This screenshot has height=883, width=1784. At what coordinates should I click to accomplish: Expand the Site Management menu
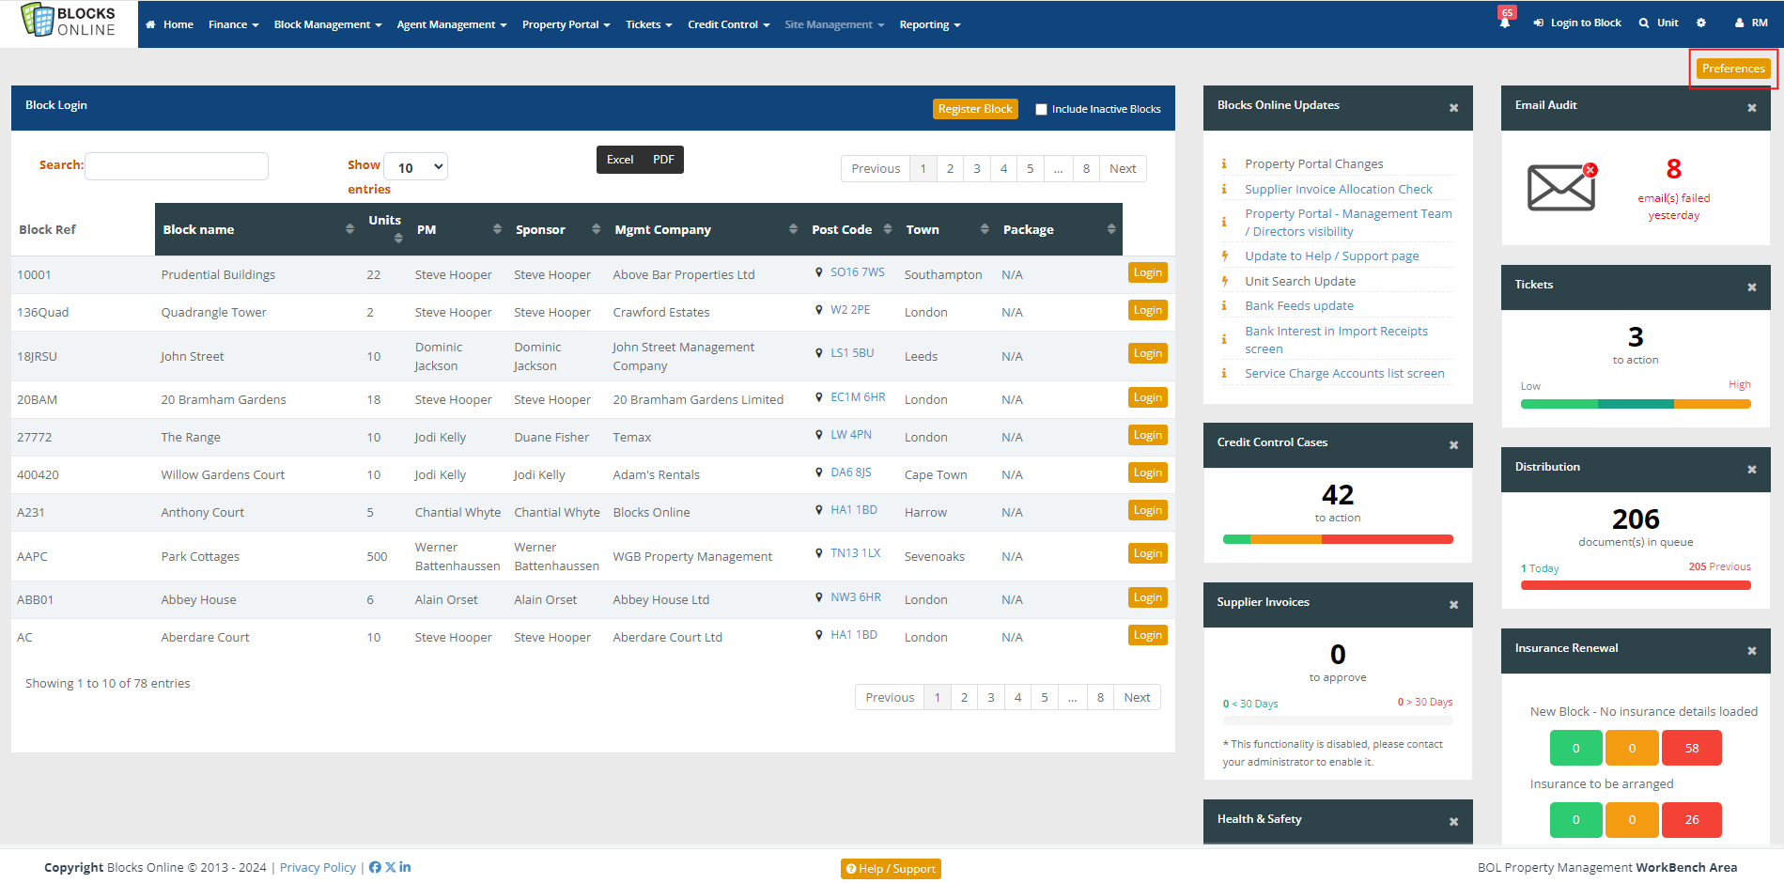834,24
